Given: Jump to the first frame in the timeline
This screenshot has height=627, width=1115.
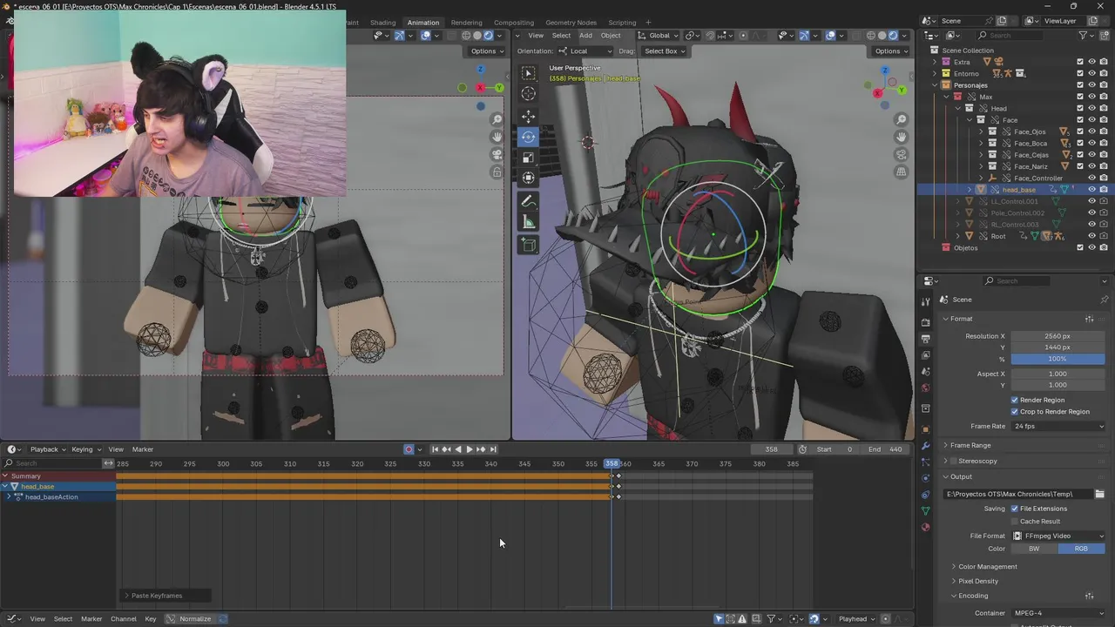Looking at the screenshot, I should tap(436, 449).
